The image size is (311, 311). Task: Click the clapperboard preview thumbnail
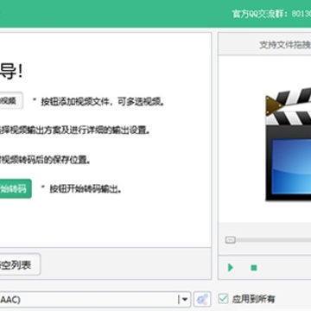point(288,144)
